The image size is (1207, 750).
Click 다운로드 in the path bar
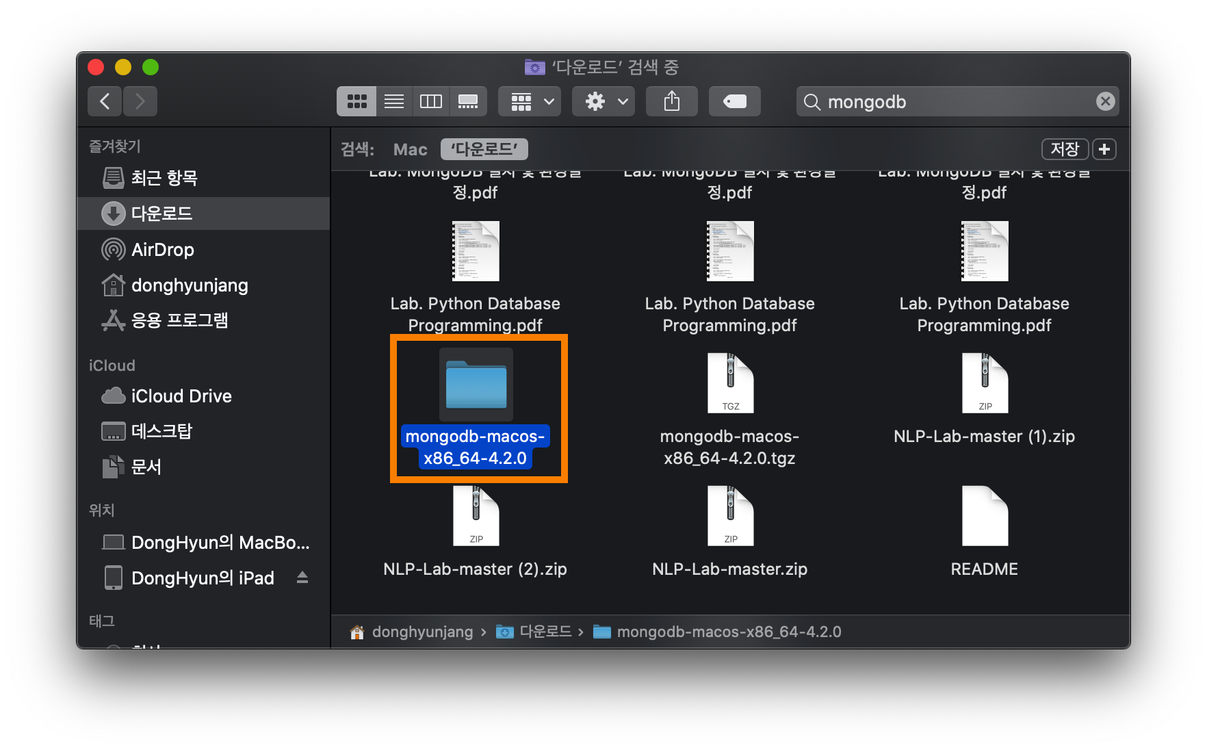coord(535,632)
